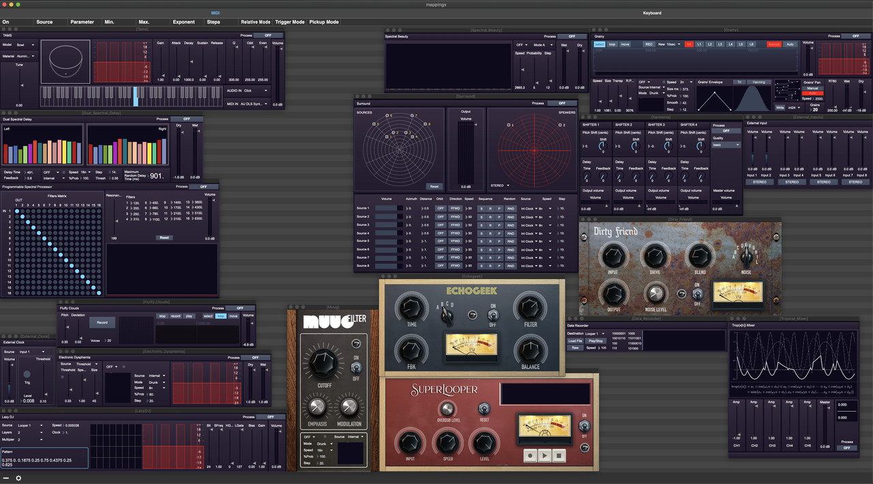Click the Pickup Mode column header
873x484 pixels.
click(x=324, y=22)
